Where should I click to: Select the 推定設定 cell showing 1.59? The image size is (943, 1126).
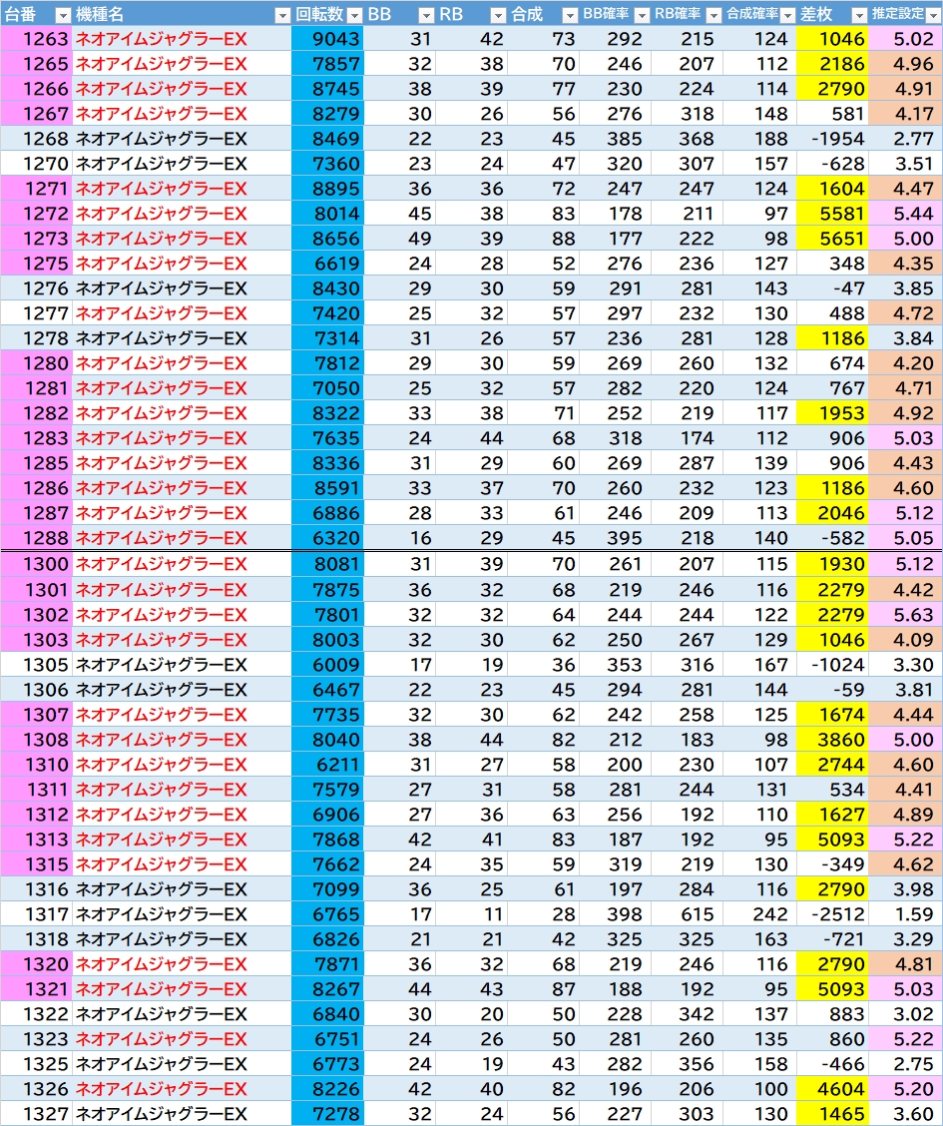point(905,914)
